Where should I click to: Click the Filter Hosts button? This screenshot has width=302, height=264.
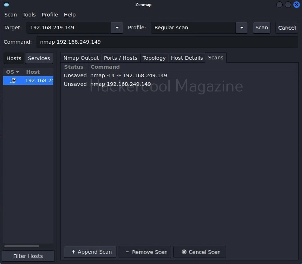(28, 256)
